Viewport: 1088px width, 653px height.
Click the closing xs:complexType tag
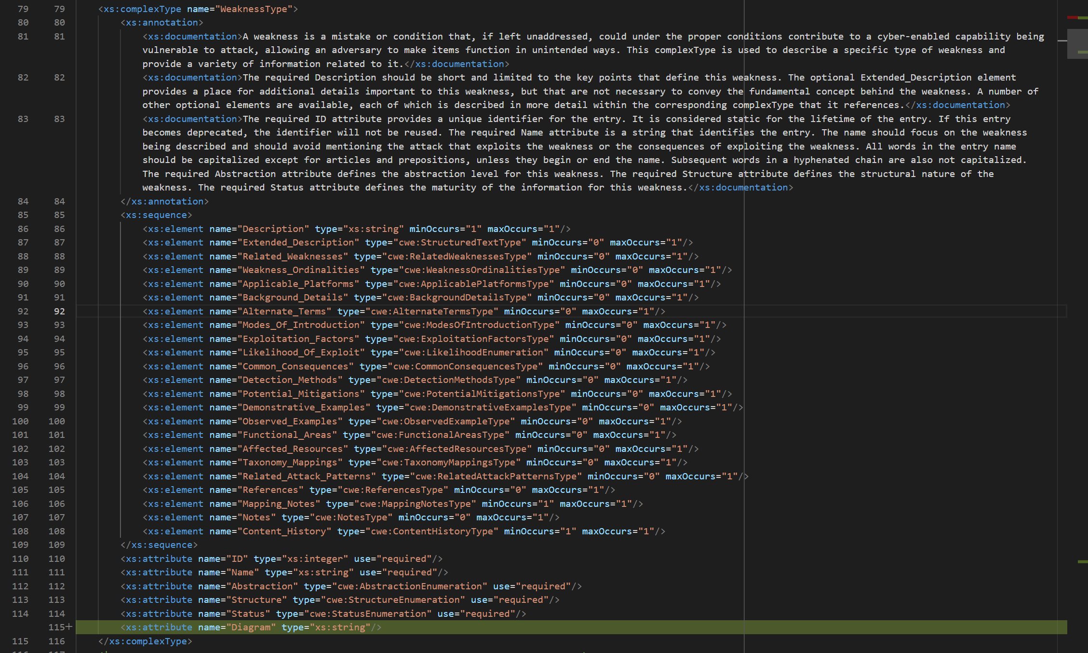pos(145,641)
